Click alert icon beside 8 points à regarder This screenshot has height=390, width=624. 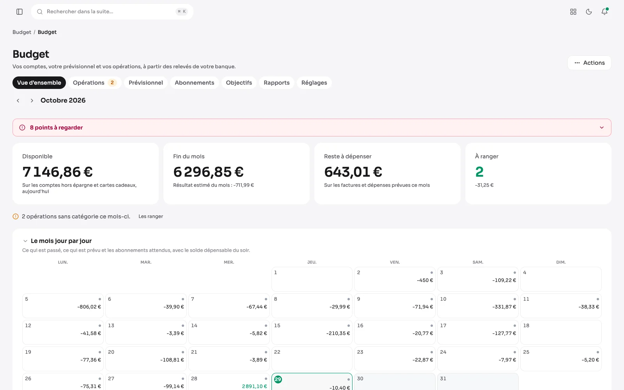tap(22, 128)
